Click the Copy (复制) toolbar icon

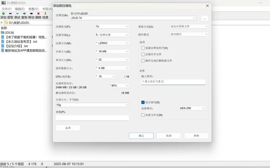coord(24,13)
